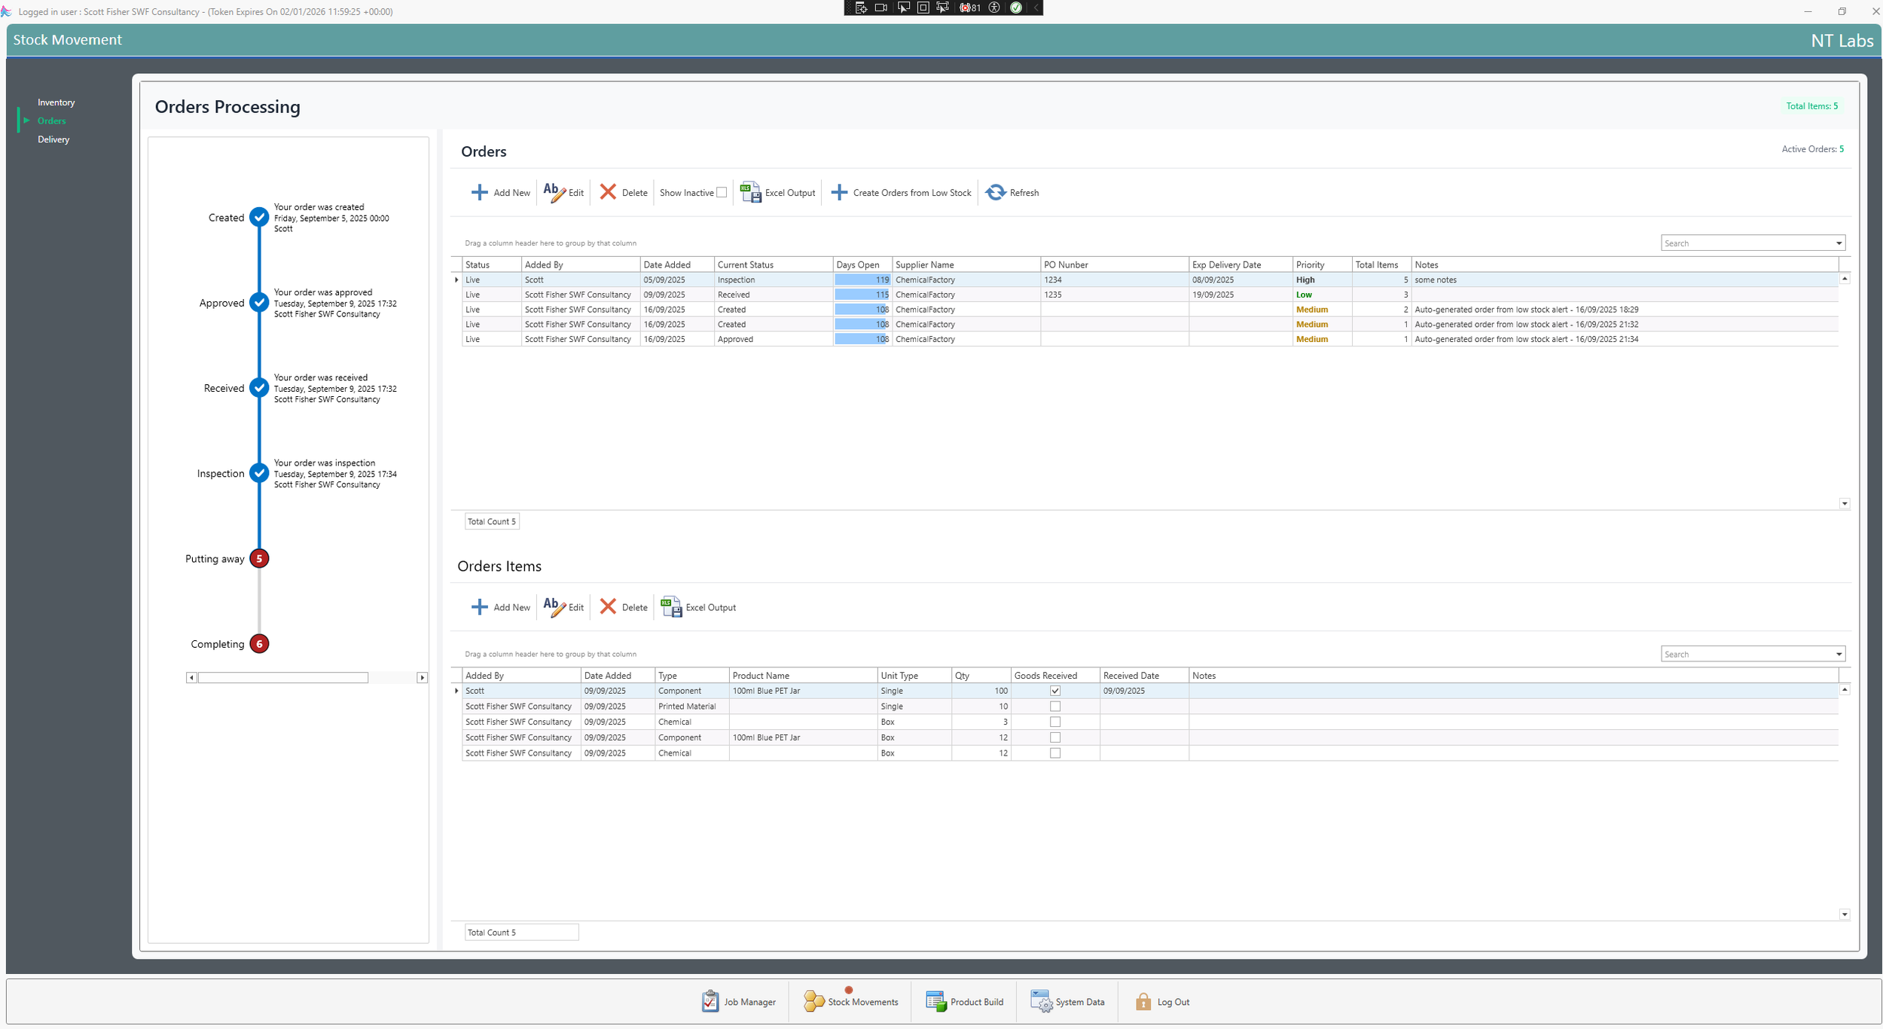Sort orders by Days Open column header
1883x1029 pixels.
point(858,265)
